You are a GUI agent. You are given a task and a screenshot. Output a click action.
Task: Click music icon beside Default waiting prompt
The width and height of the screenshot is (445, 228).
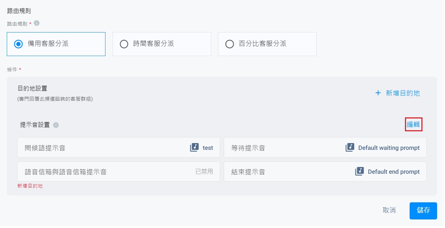(350, 147)
